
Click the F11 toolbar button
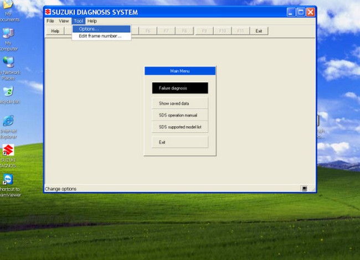click(x=240, y=31)
